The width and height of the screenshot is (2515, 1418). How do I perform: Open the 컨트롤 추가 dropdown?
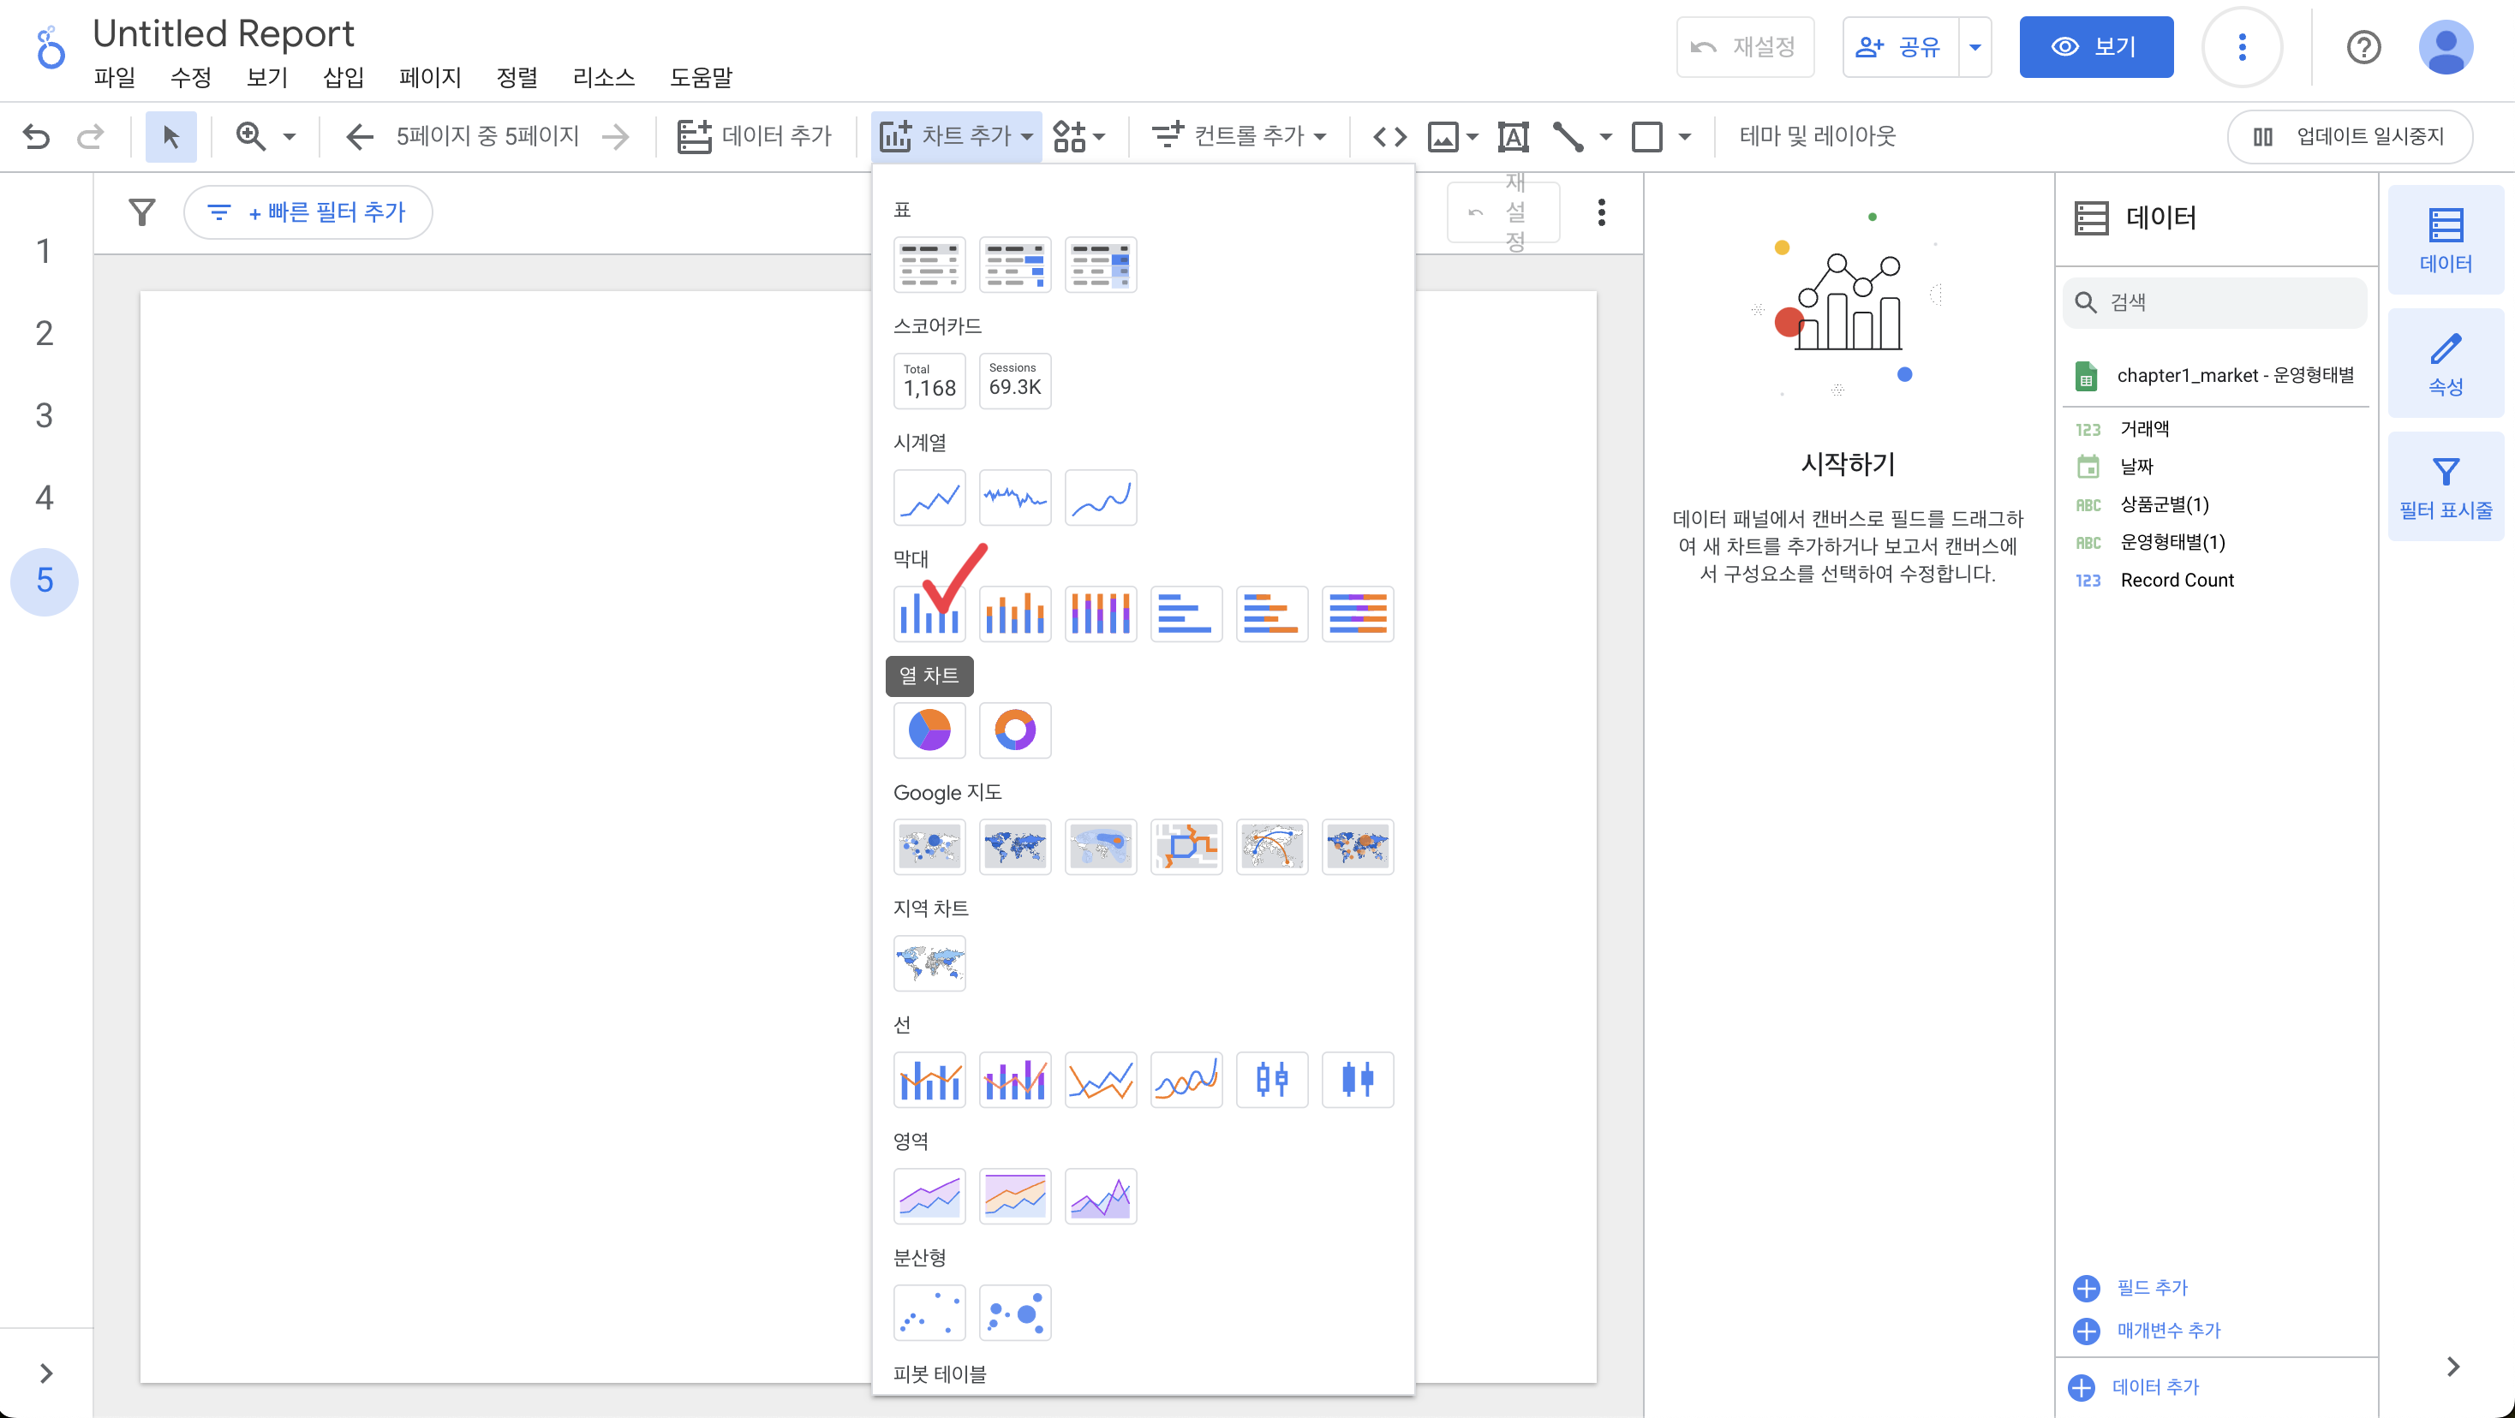(1239, 135)
